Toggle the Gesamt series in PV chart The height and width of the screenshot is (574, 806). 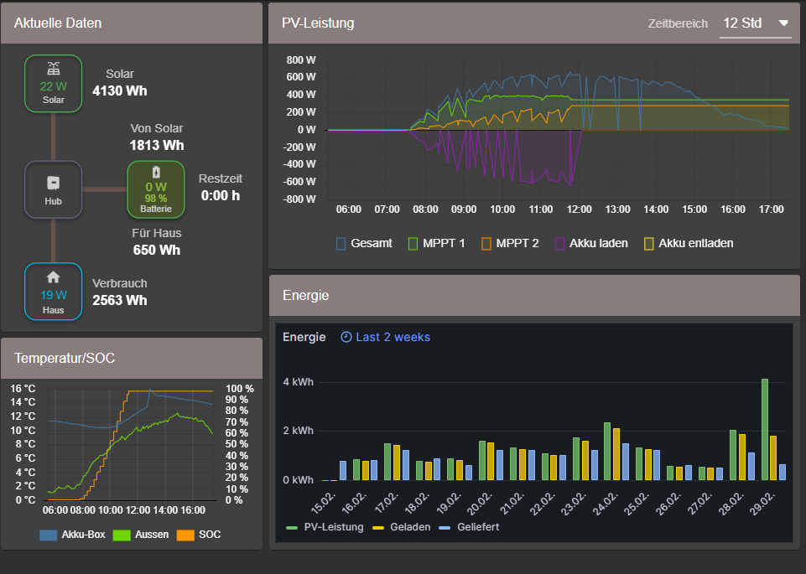pyautogui.click(x=364, y=243)
